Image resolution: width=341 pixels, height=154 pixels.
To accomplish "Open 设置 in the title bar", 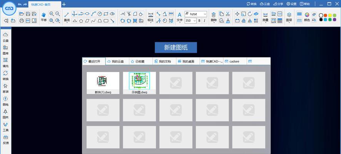I will point(291,4).
